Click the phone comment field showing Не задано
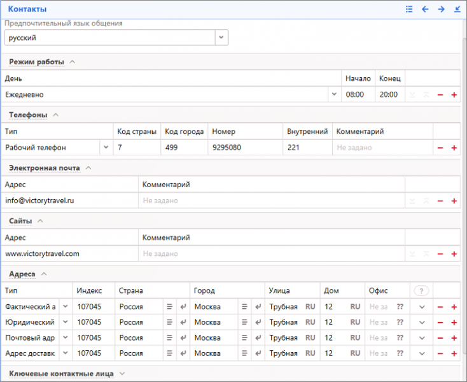The width and height of the screenshot is (467, 382). (382, 148)
